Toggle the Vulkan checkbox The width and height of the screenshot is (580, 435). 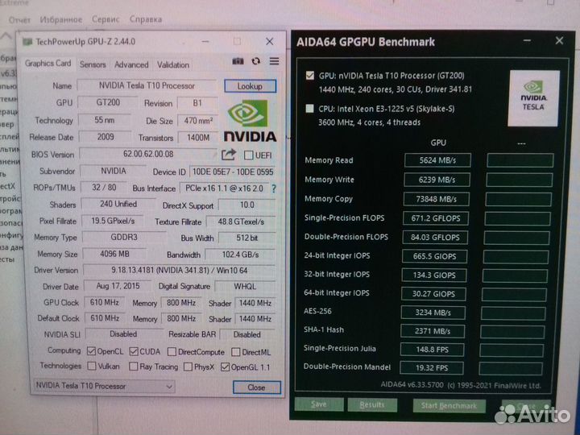91,367
